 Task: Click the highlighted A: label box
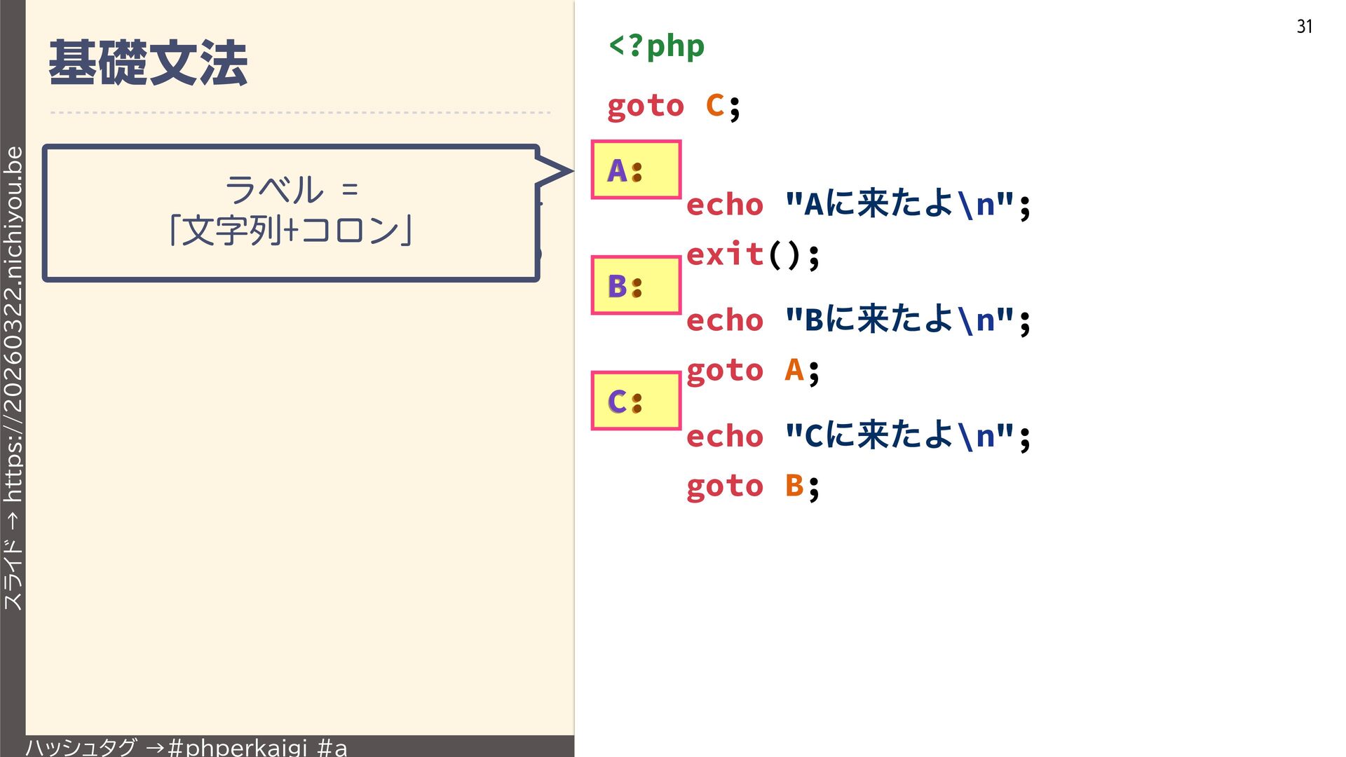coord(636,170)
